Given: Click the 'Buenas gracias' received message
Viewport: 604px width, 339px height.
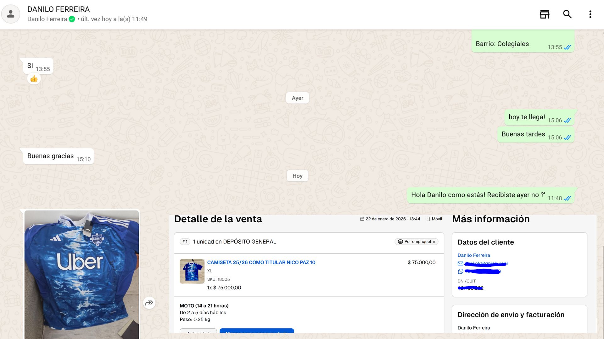Looking at the screenshot, I should coord(51,156).
